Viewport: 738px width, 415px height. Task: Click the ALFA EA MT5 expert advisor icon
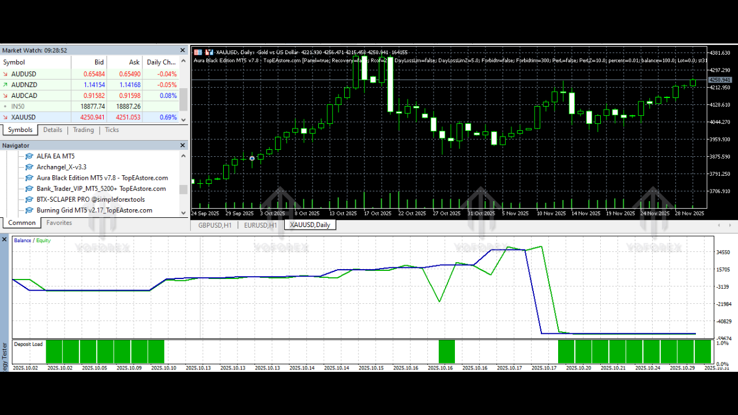(x=29, y=156)
